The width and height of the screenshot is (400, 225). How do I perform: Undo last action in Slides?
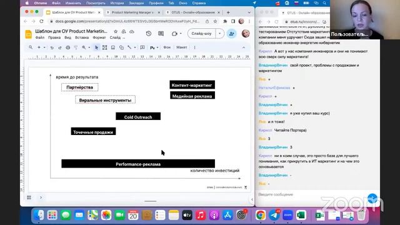pos(52,47)
